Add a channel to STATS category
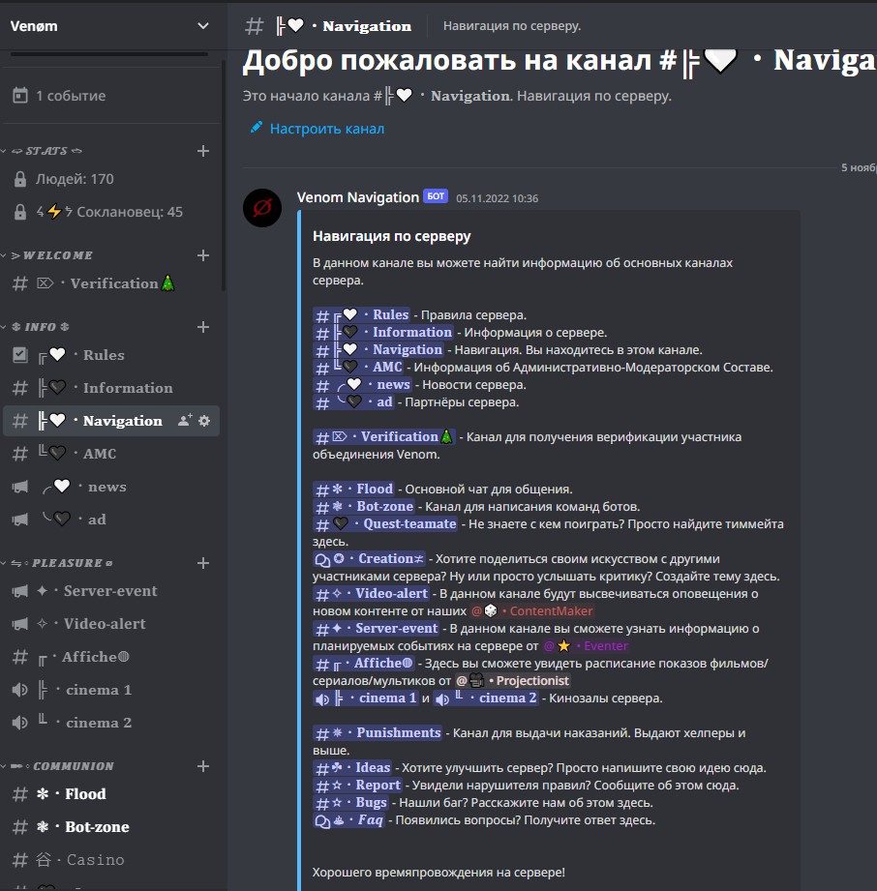This screenshot has height=891, width=877. click(203, 151)
